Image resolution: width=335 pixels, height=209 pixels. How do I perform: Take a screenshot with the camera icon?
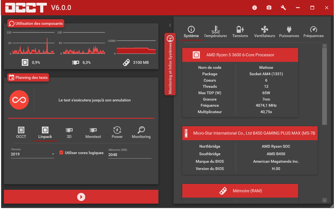pyautogui.click(x=269, y=8)
